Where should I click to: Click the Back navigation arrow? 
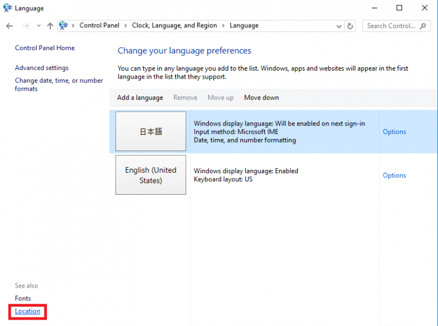click(x=10, y=26)
